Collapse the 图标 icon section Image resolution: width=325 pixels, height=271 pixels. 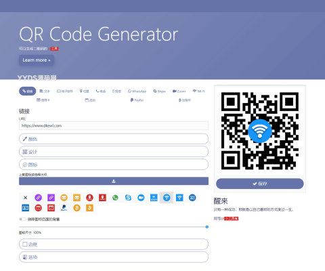point(114,165)
